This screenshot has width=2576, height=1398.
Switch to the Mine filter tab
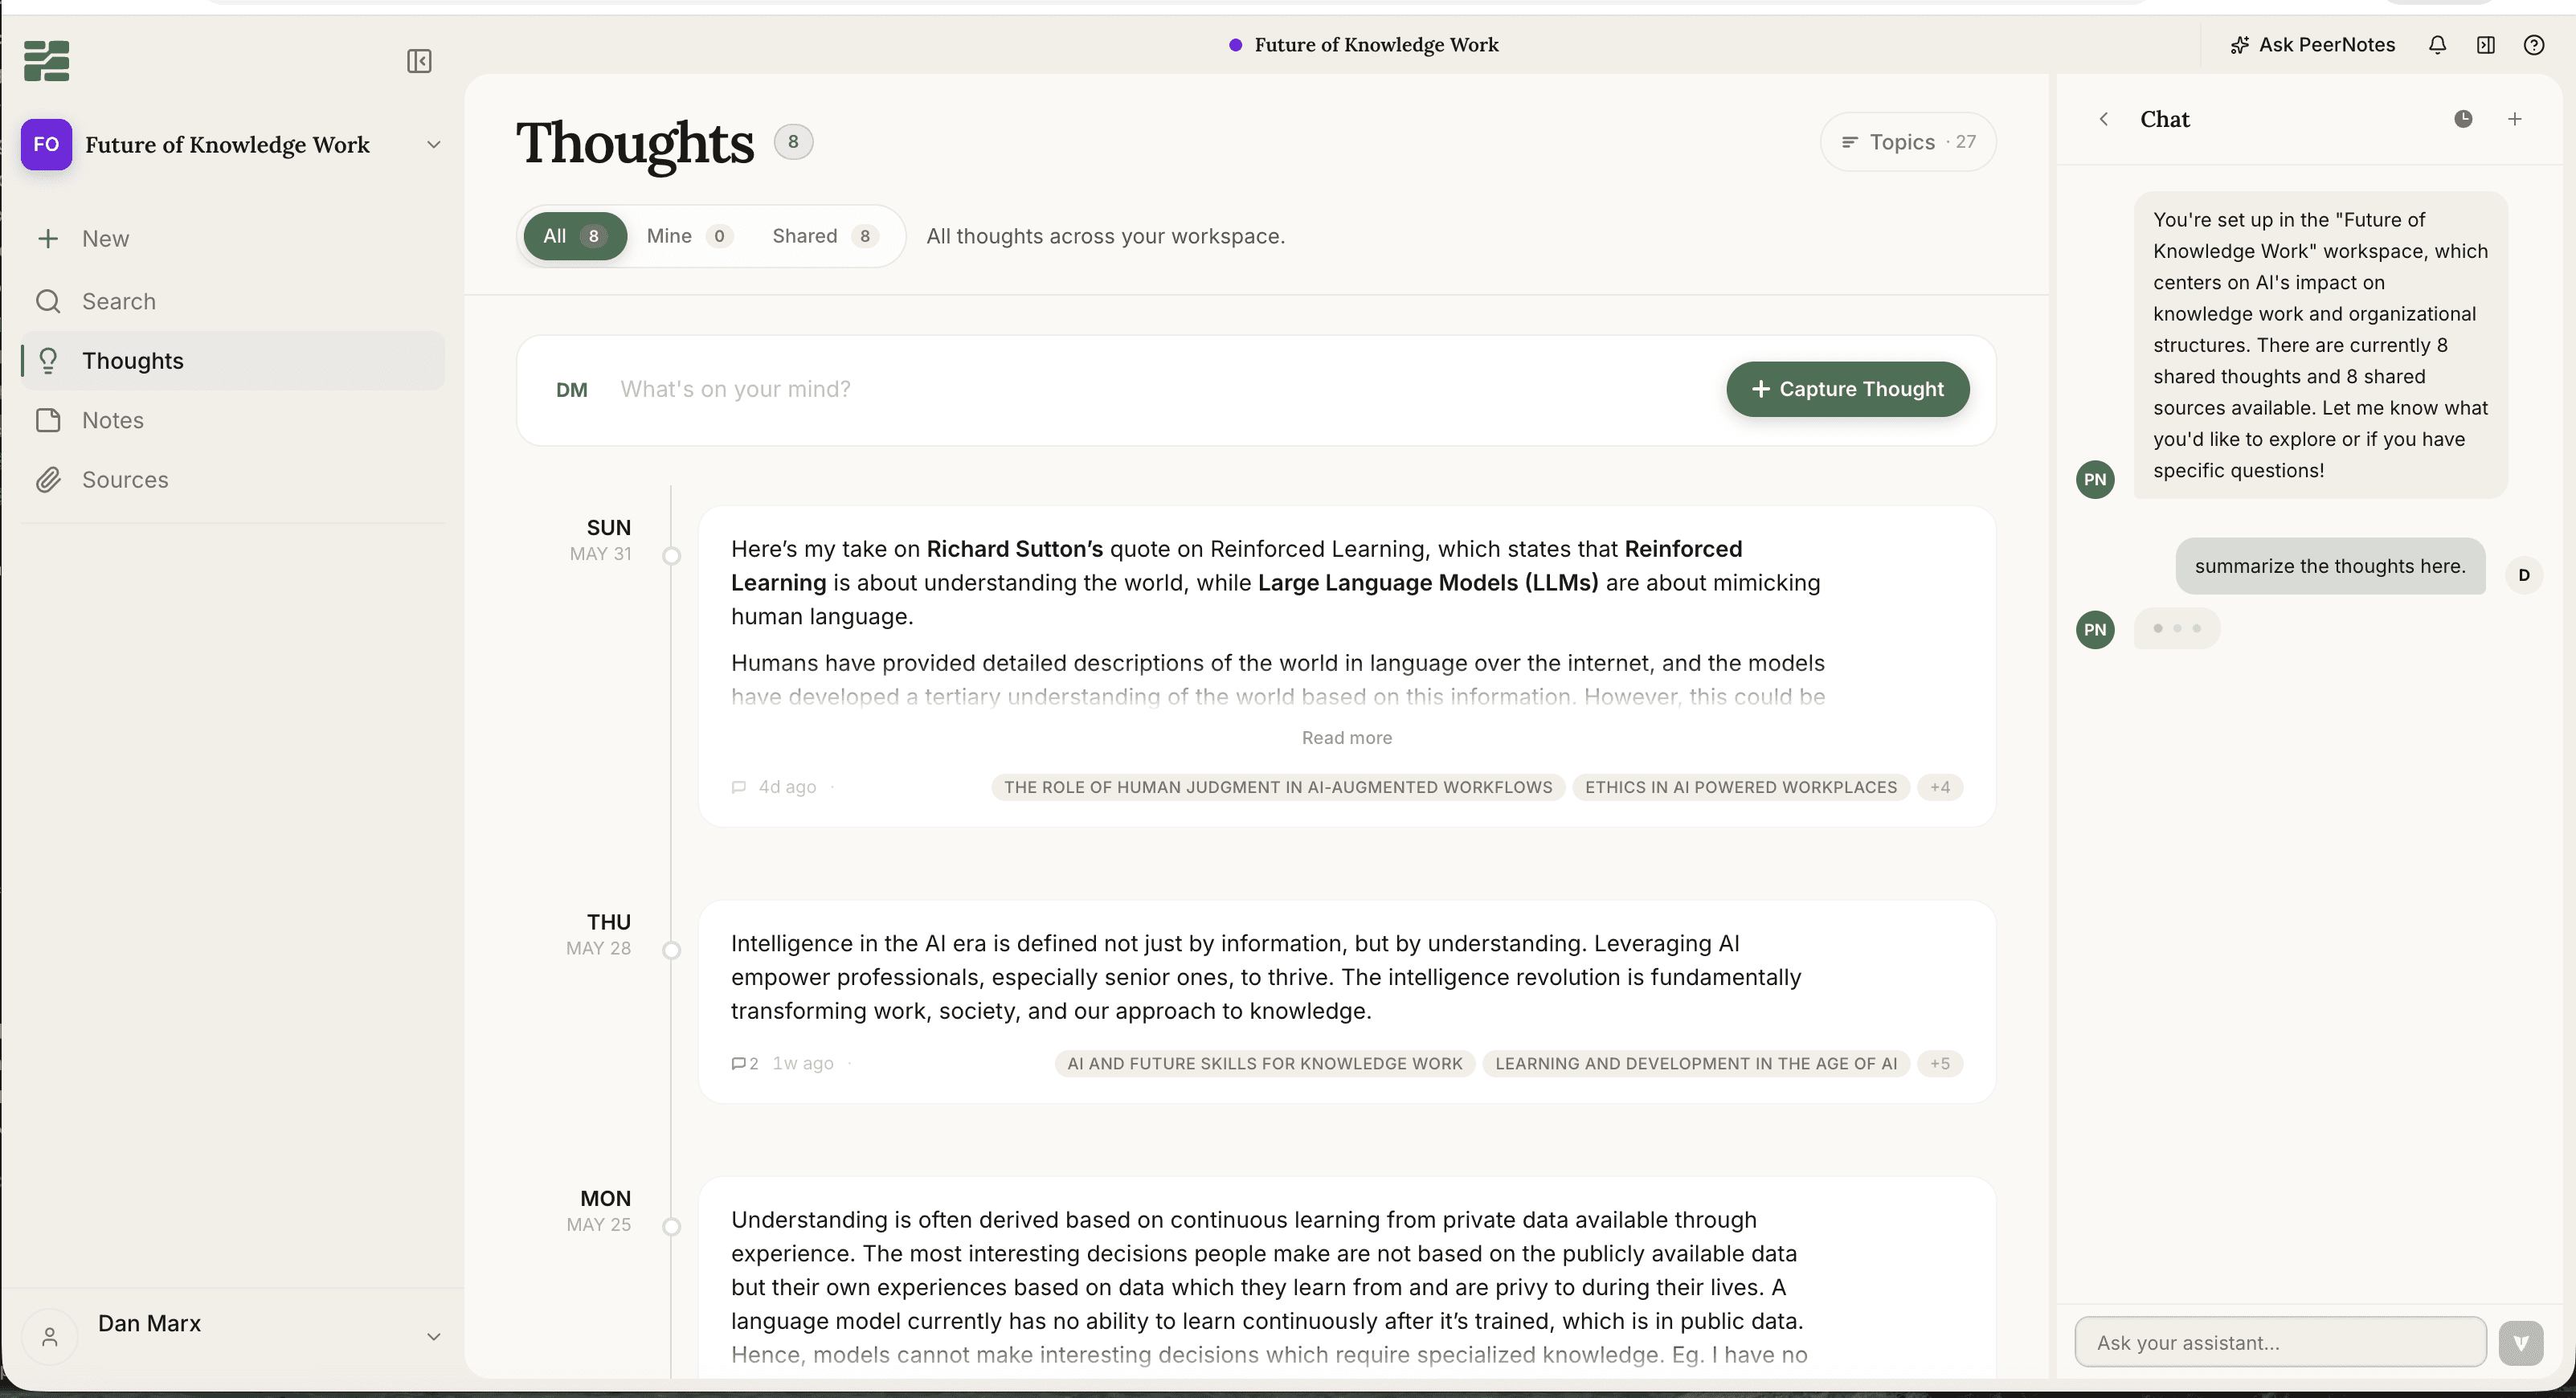click(x=690, y=236)
